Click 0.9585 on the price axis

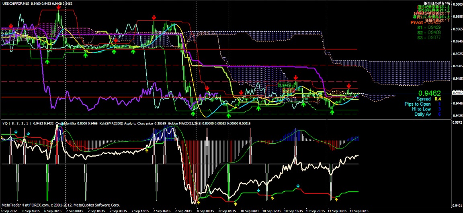click(457, 17)
